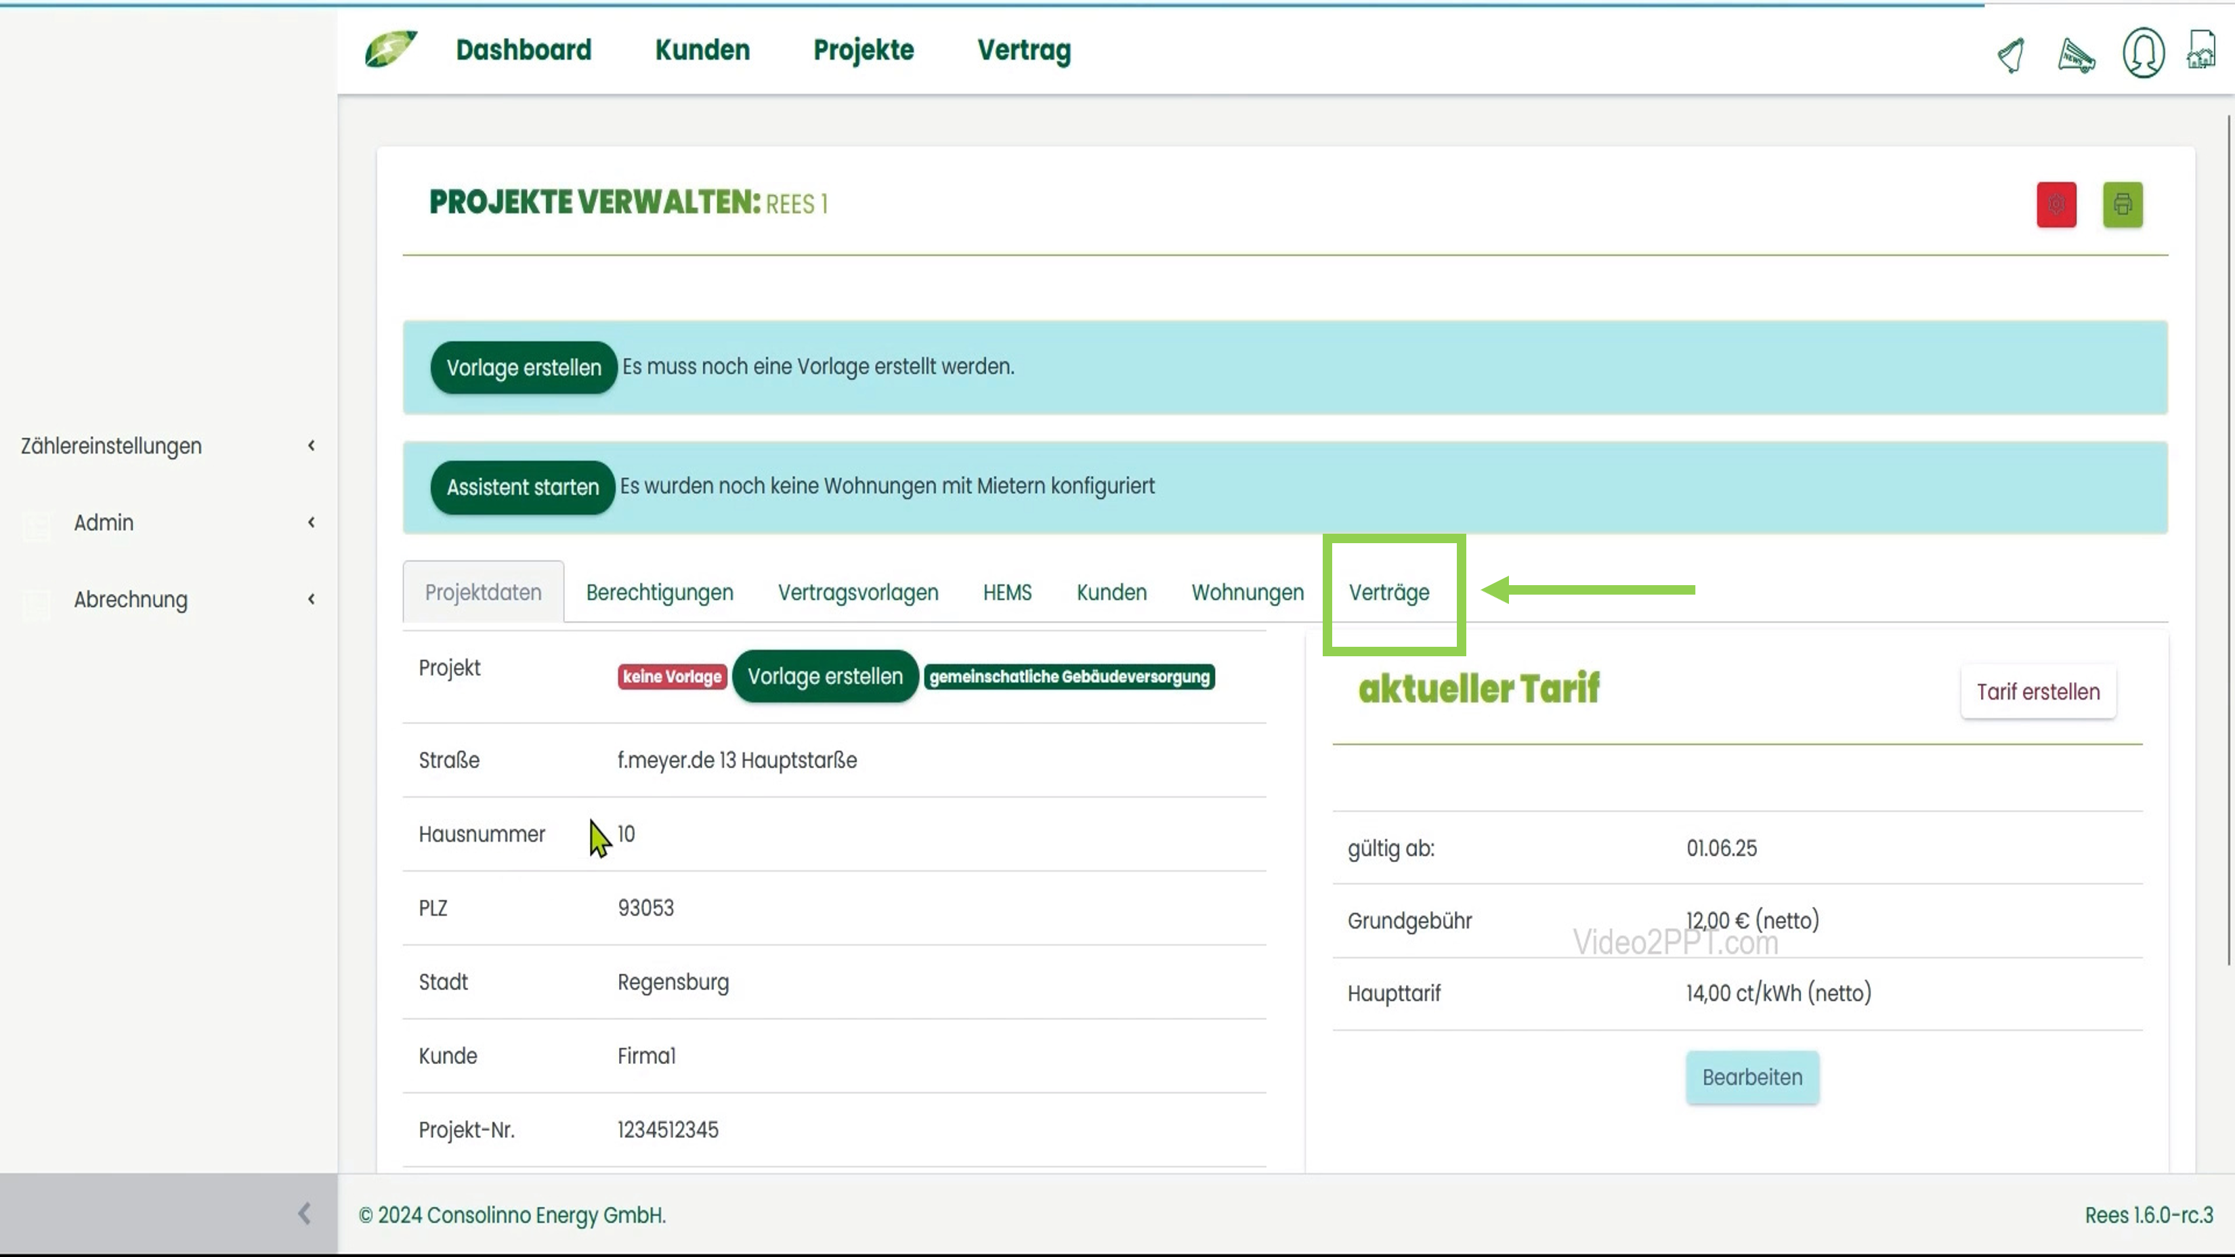Switch to the Verträge tab
2235x1257 pixels.
(x=1388, y=593)
